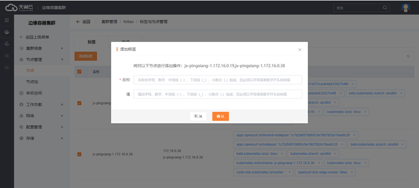The width and height of the screenshot is (419, 188).
Task: Remove second row beta.kubernetes.io/arch amd64 label
Action: [403, 144]
